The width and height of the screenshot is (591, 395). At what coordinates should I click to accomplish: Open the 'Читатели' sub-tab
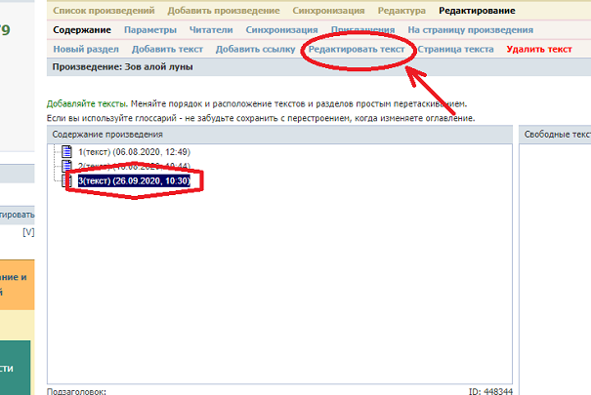[x=212, y=30]
